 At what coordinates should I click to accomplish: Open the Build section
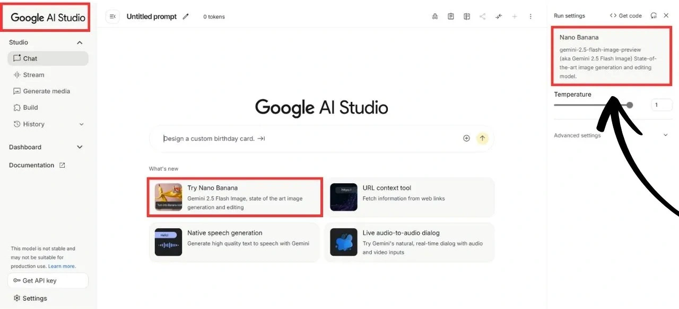tap(48, 107)
